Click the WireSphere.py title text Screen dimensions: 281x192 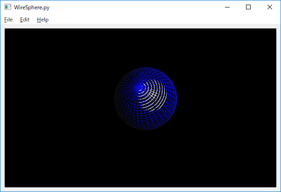32,7
